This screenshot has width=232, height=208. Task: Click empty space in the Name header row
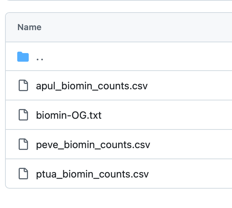click(x=144, y=27)
